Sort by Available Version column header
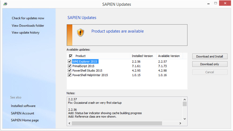 [x=169, y=56]
